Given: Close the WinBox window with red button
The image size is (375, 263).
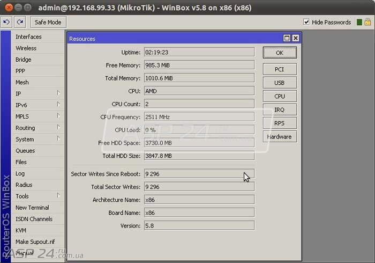Looking at the screenshot, I should coord(9,8).
